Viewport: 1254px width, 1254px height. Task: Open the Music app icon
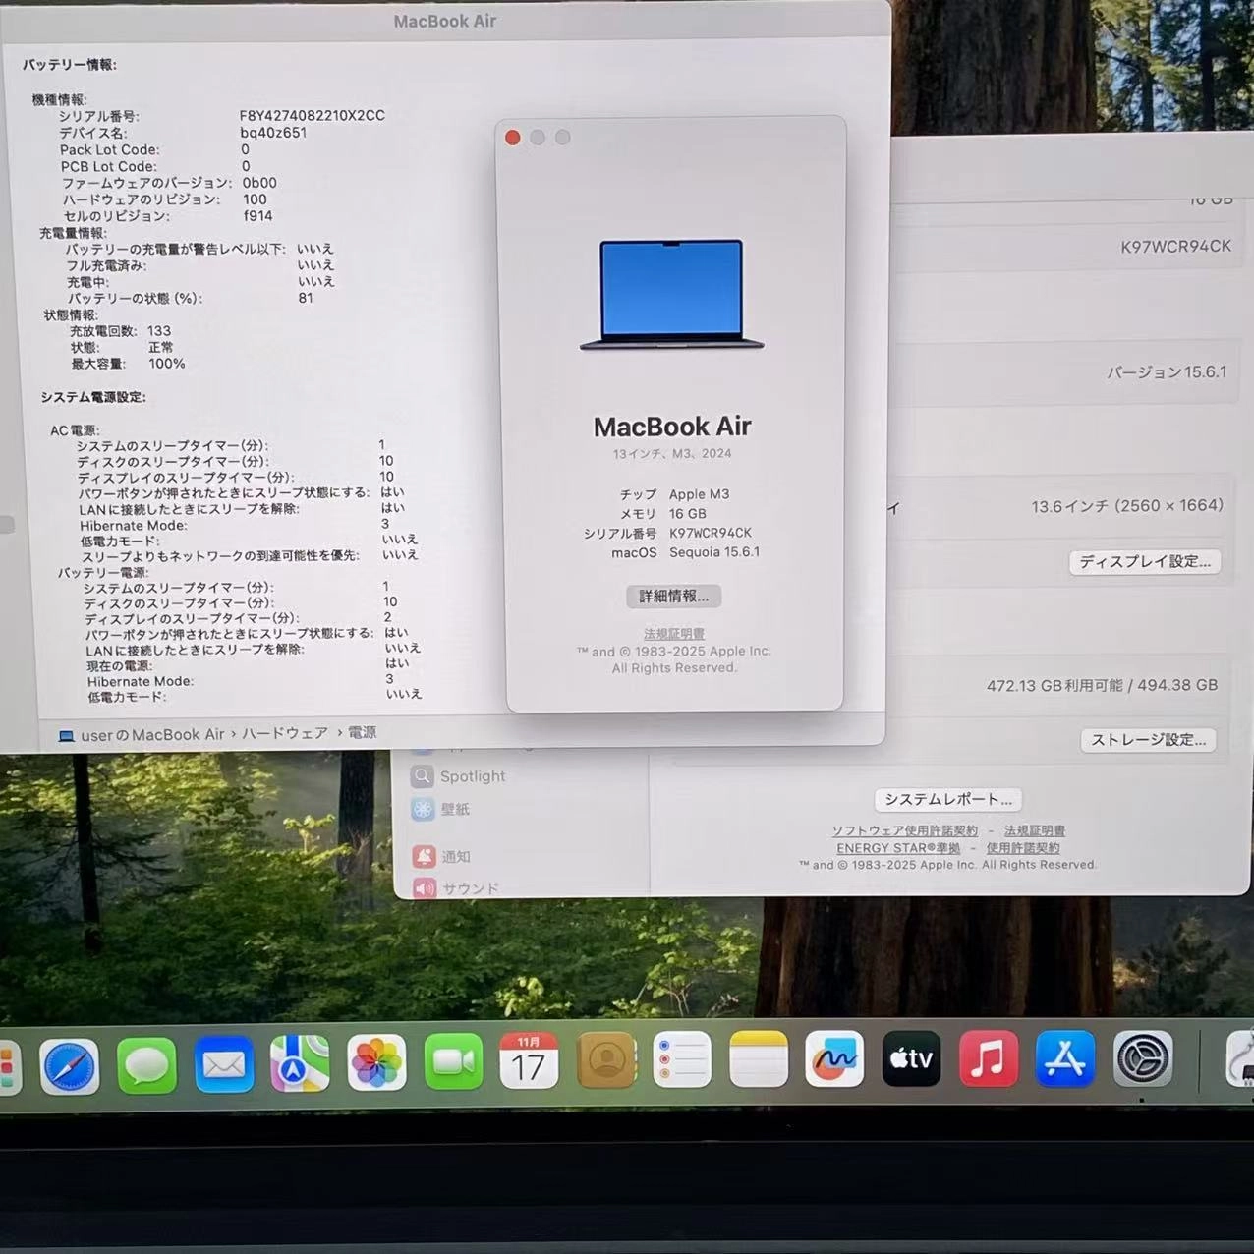coord(988,1061)
